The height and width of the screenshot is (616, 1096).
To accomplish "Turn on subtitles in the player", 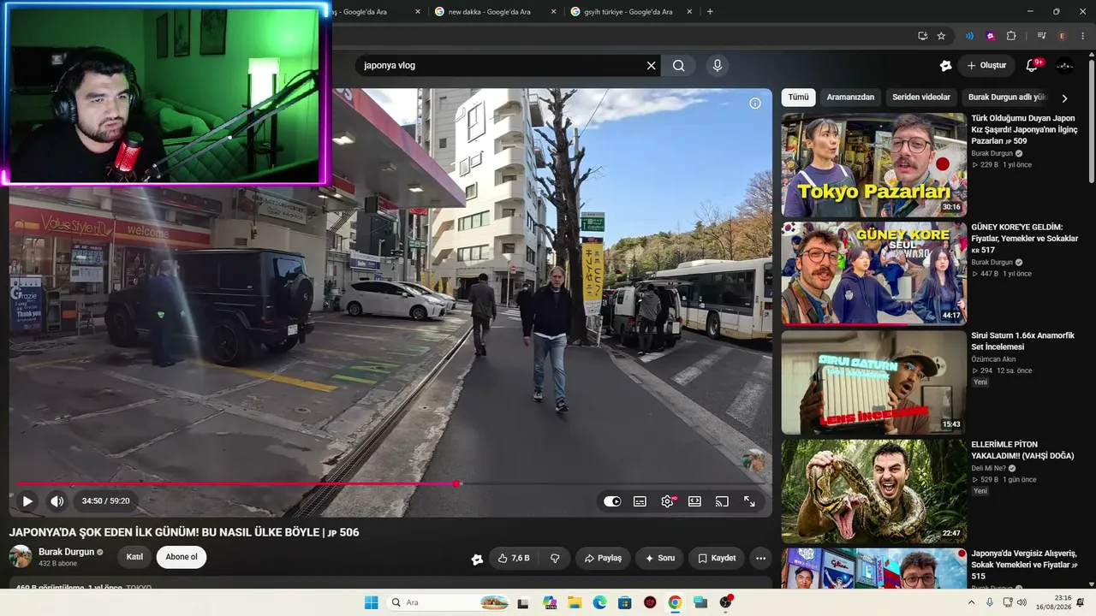I will 640,501.
